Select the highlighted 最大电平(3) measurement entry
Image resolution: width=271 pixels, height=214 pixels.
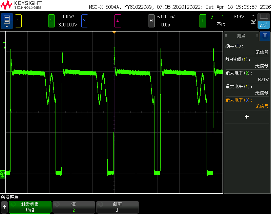point(247,103)
